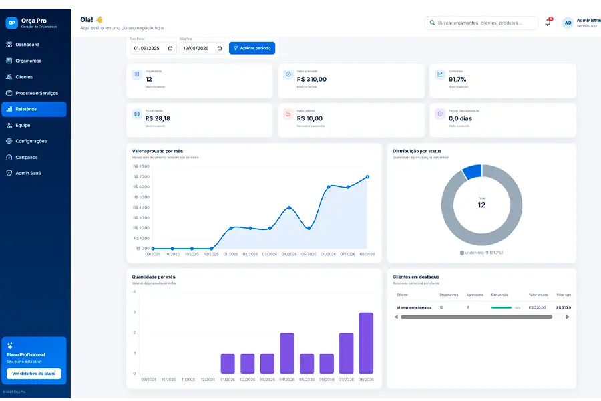The image size is (601, 401).
Task: Click the Produtos e Serviços box icon
Action: 9,93
